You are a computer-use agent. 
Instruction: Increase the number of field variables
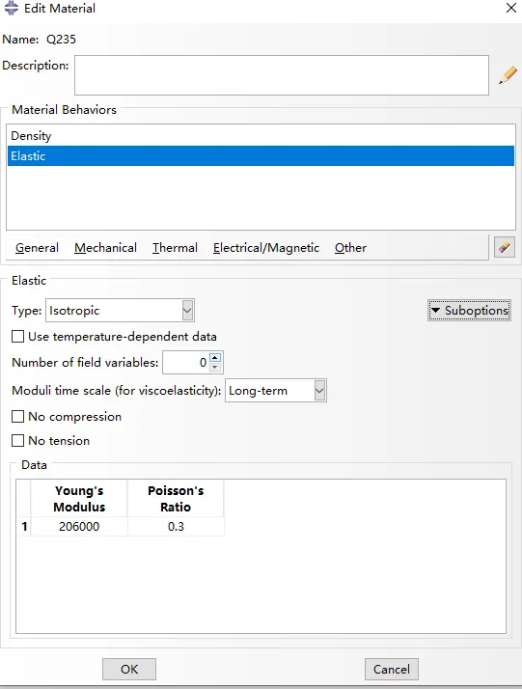(x=215, y=358)
